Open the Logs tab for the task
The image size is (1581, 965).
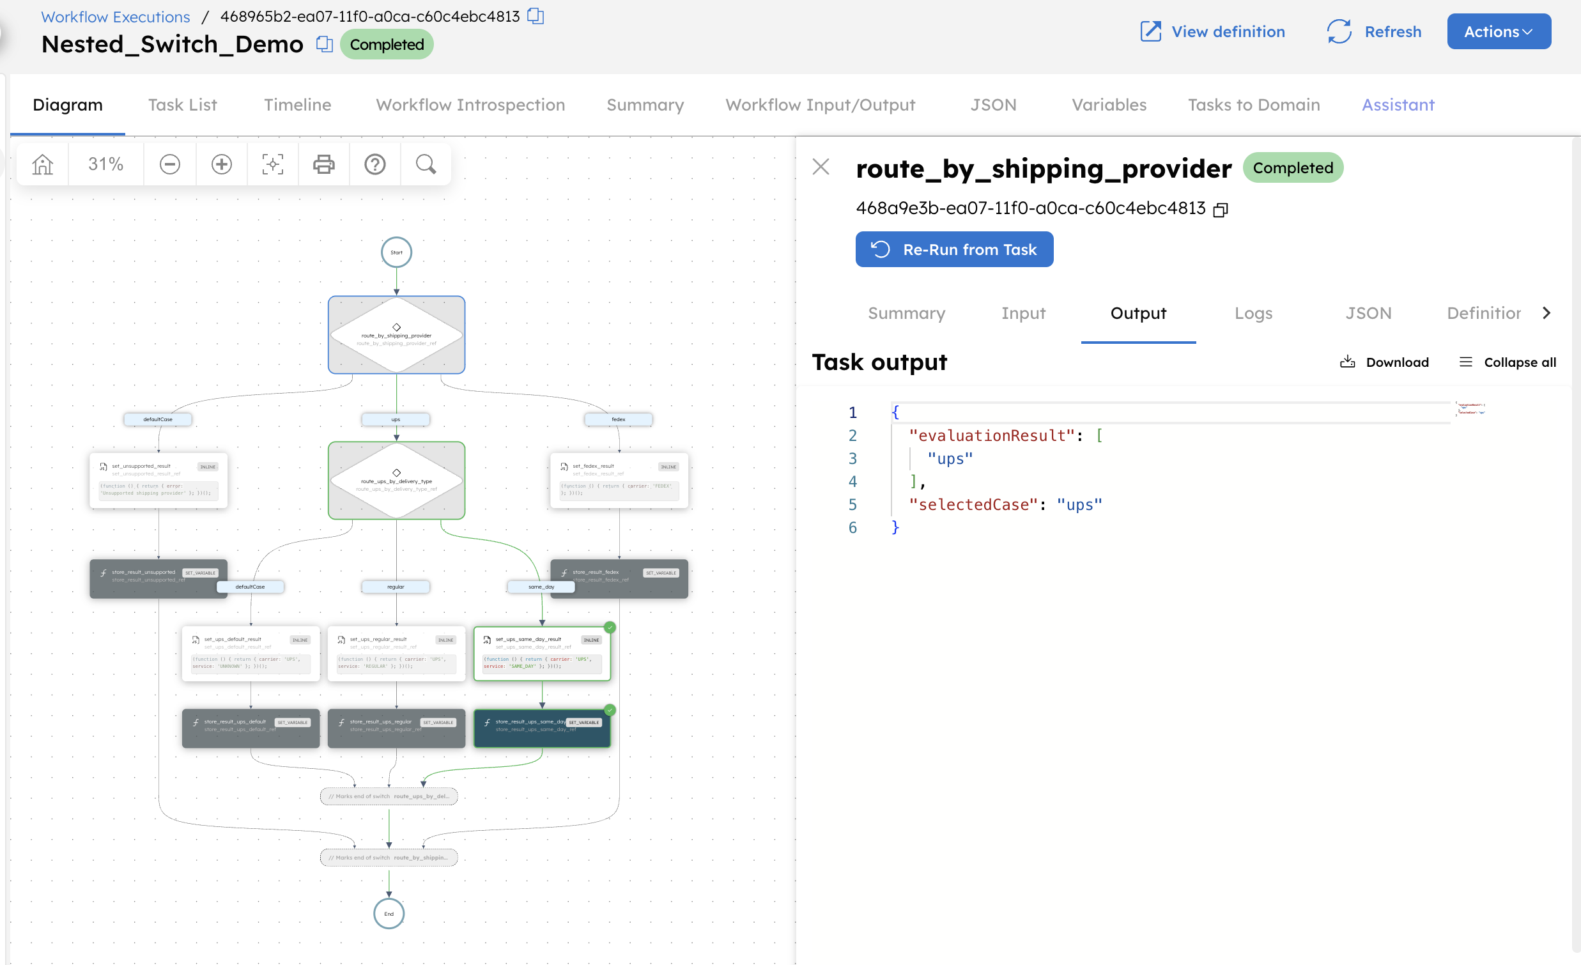pyautogui.click(x=1253, y=314)
